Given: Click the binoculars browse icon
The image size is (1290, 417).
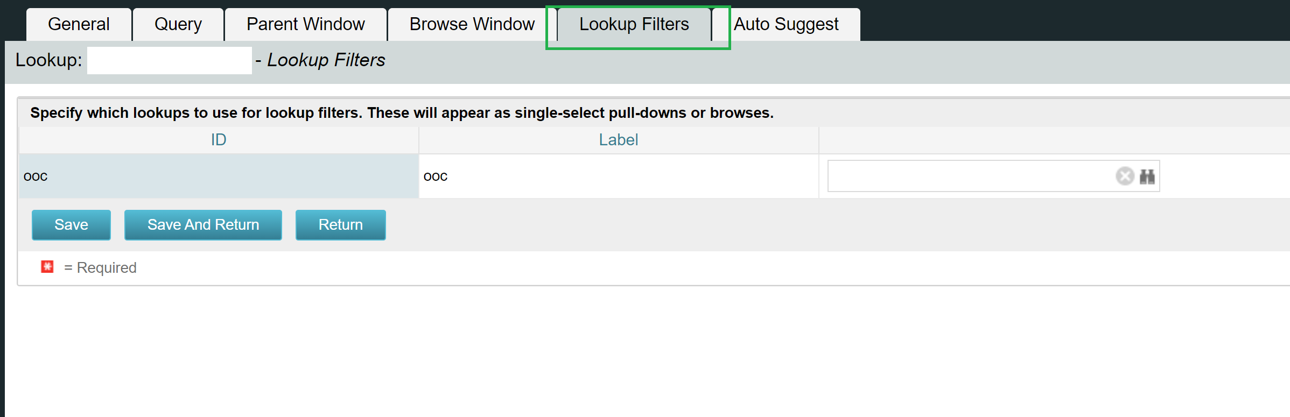Looking at the screenshot, I should [x=1147, y=176].
